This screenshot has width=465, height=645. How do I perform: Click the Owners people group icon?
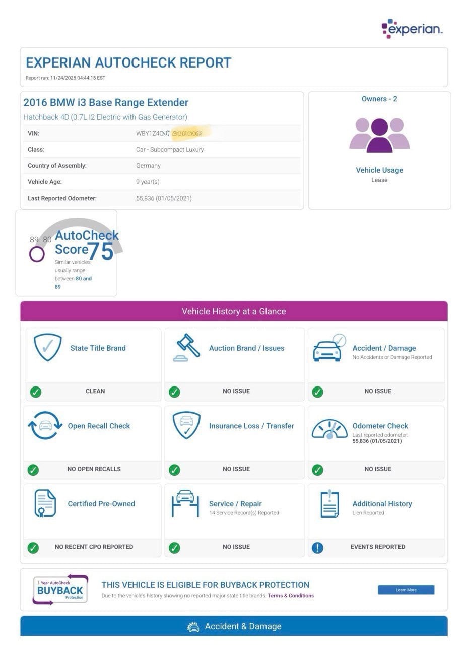click(x=379, y=135)
